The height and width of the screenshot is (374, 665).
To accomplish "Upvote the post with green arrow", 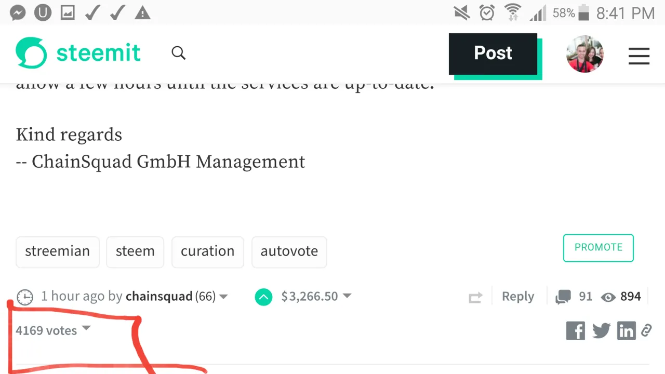I will point(263,297).
